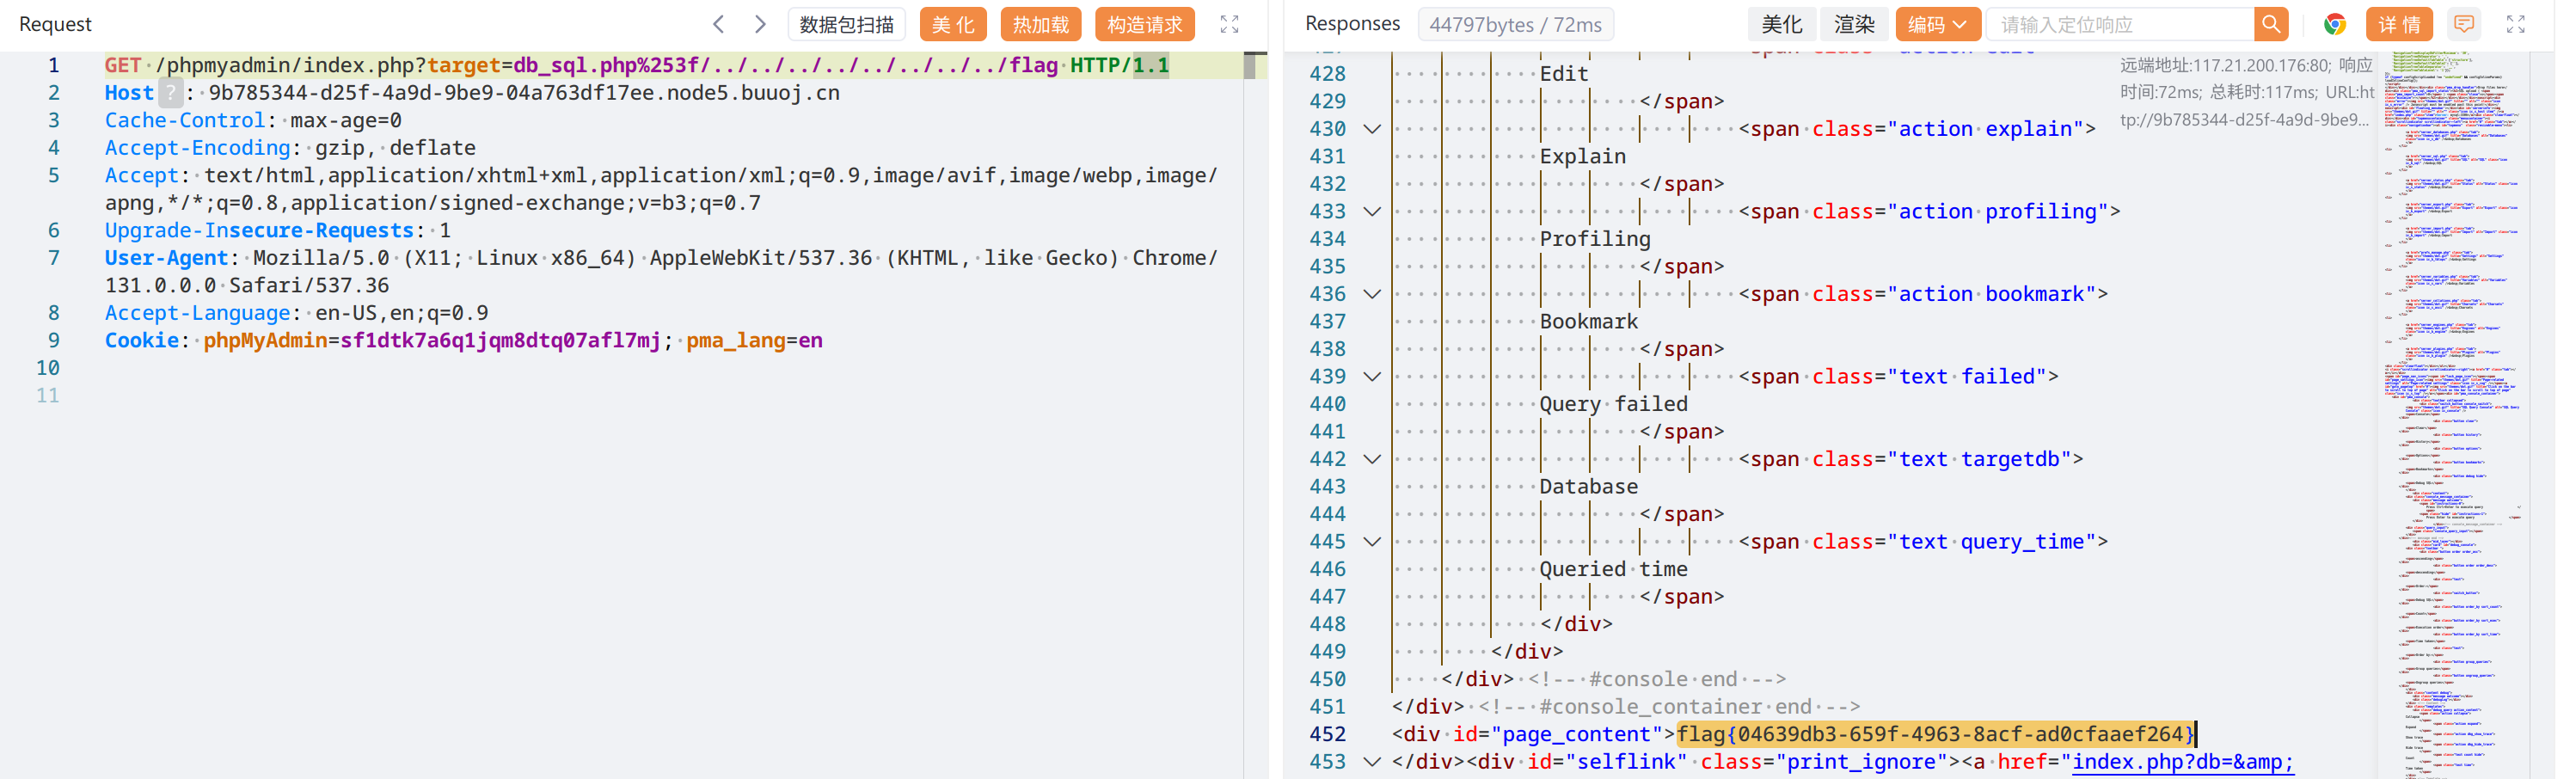Click the orange 美化 button in Request panel
Screen dimensions: 2576x779
click(x=952, y=24)
